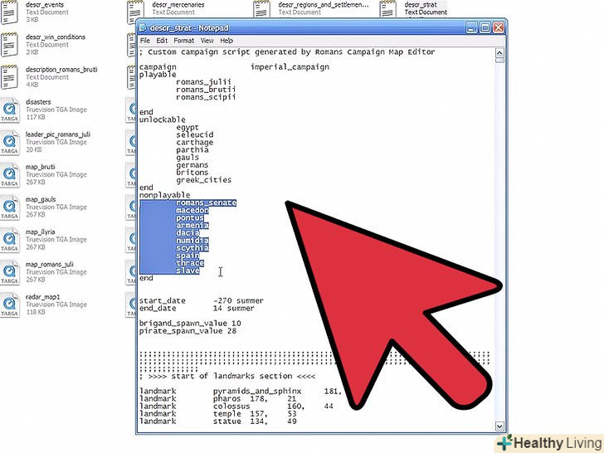604x453 pixels.
Task: Place cursor on romans_julii line
Action: [203, 81]
